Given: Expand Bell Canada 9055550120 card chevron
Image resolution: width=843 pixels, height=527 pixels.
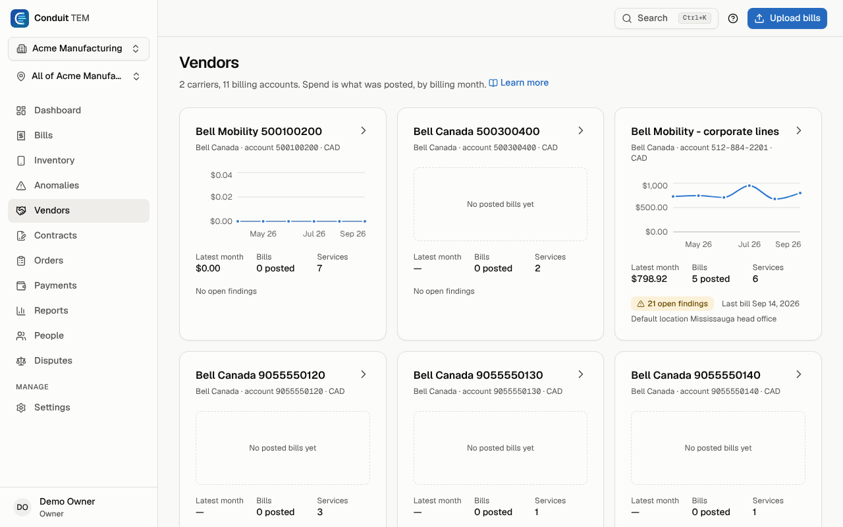Looking at the screenshot, I should pos(363,374).
